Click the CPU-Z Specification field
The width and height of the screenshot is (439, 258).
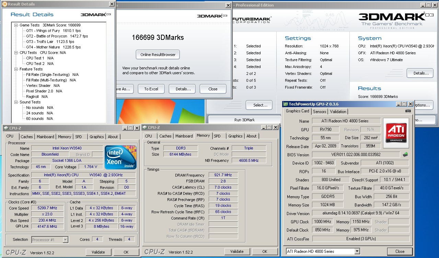[84, 175]
